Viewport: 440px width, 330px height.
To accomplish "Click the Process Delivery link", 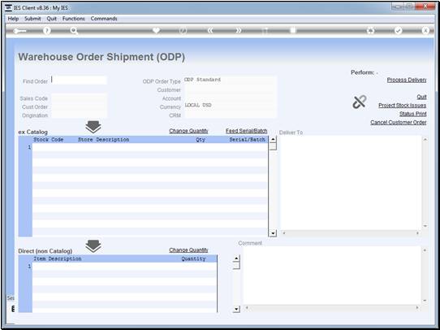I will tap(407, 80).
